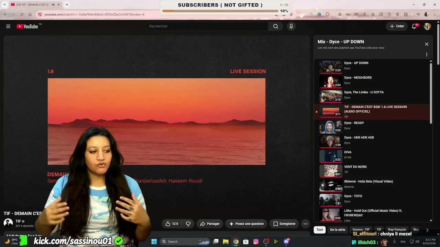Open the Dyce - HER HER HER thumbnail
Screen dimensions: 440x247
pos(331,141)
